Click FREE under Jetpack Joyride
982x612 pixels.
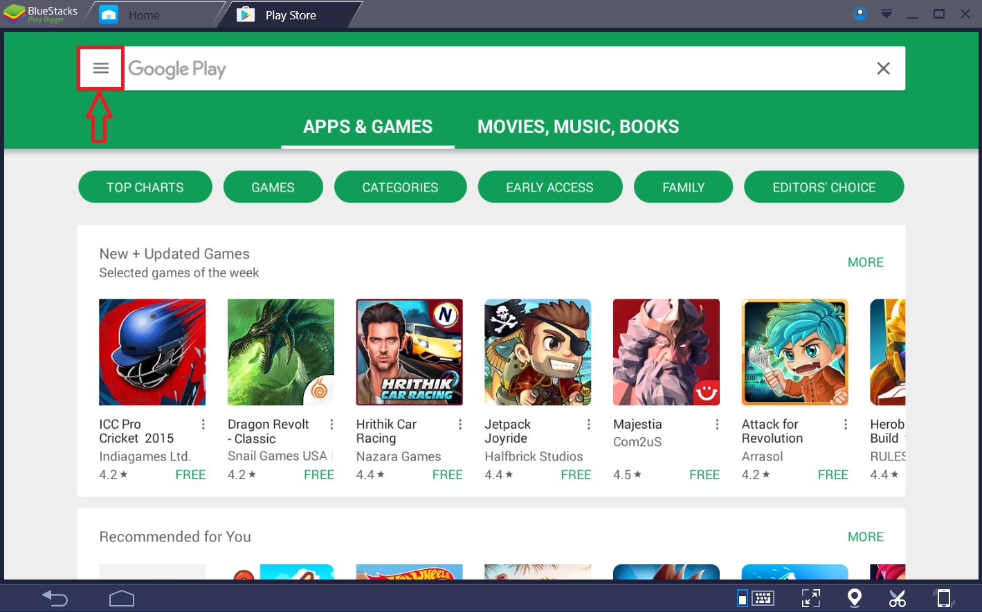576,475
